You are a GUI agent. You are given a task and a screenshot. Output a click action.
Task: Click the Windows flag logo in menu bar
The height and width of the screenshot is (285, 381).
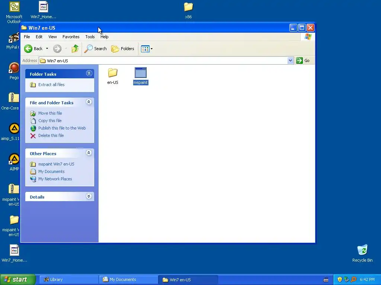pyautogui.click(x=308, y=37)
